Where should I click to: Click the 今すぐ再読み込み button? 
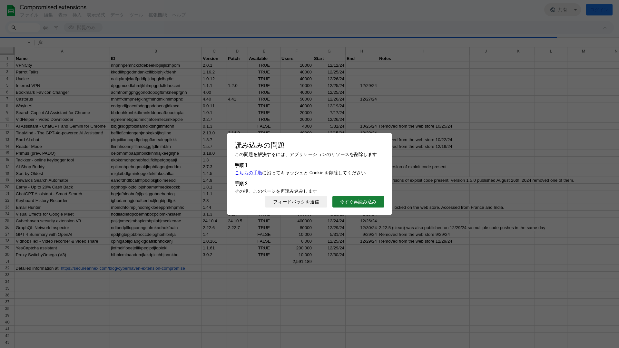[358, 202]
